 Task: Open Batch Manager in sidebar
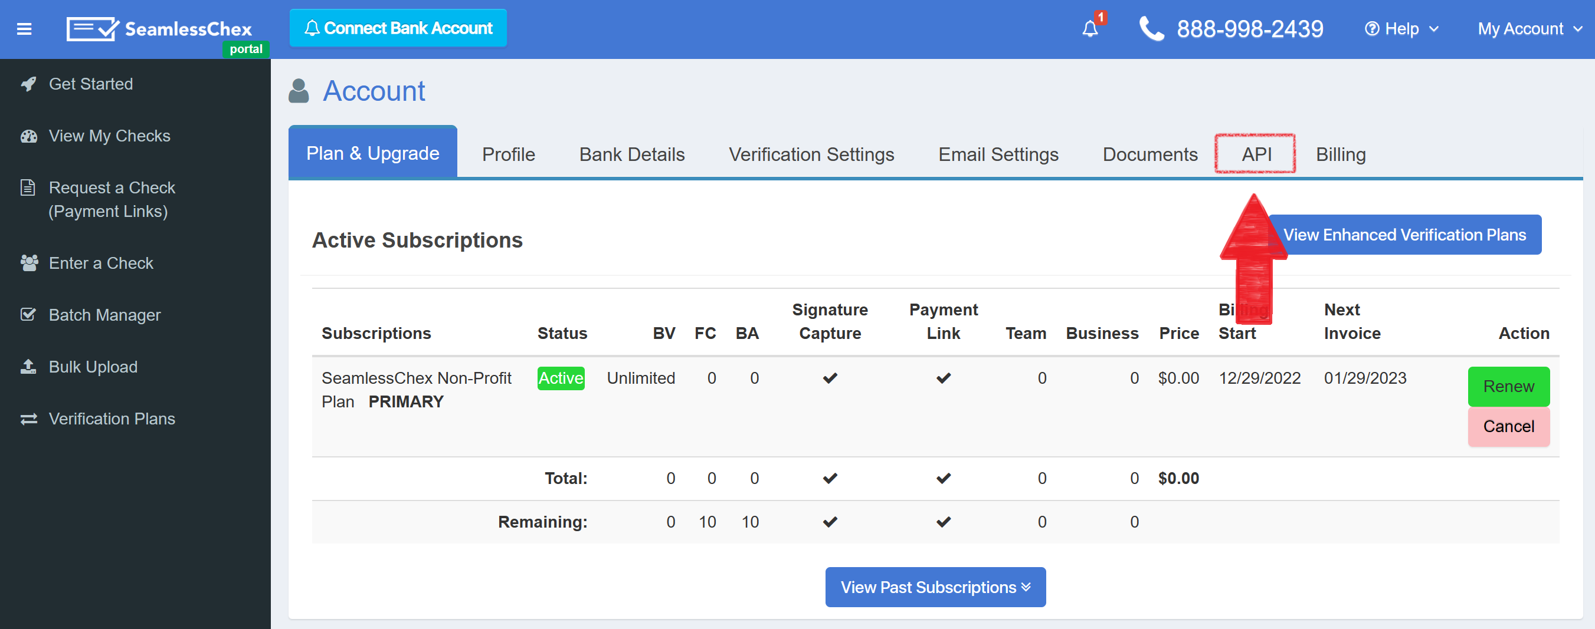pos(104,315)
